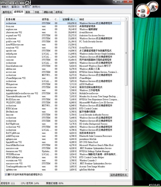The image size is (161, 187).
Task: Toggle 顯示來自所有使用者的處理程序 checkbox
Action: pos(6,174)
